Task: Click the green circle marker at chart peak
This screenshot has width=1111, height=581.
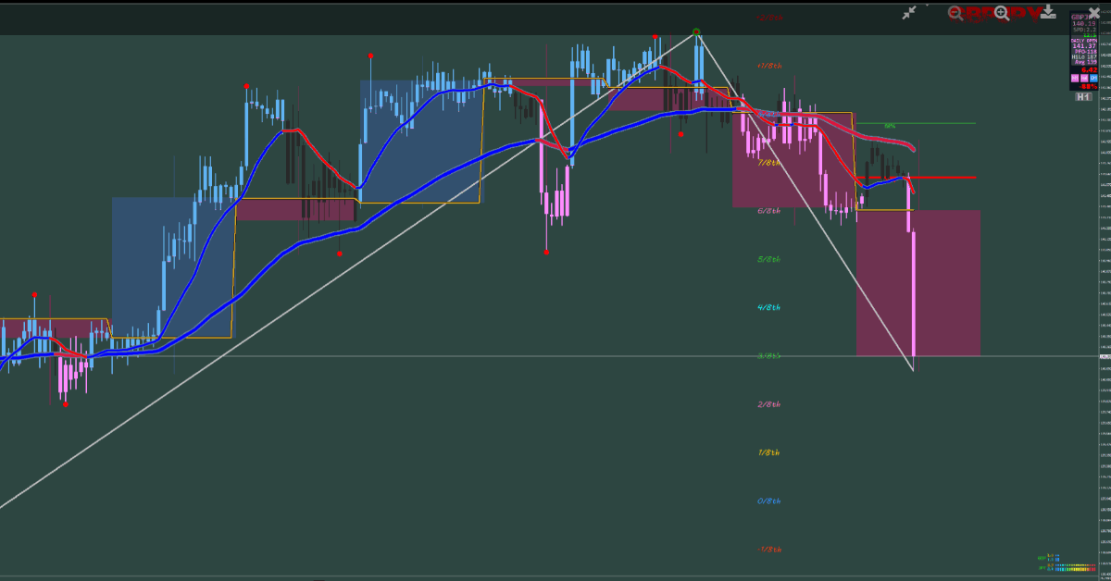Action: [x=695, y=31]
